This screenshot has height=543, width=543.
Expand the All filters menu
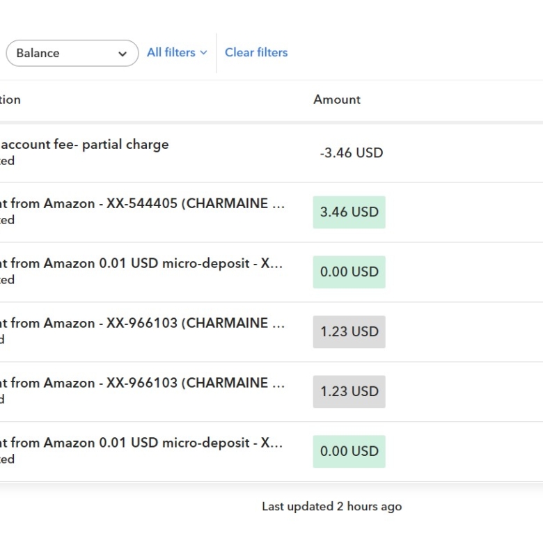[177, 53]
